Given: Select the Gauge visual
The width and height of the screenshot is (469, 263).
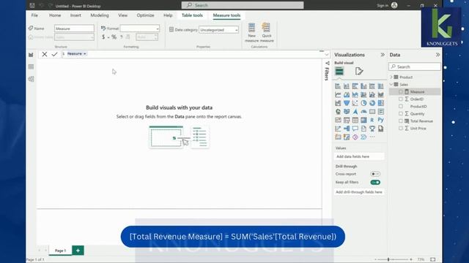Looking at the screenshot, I should 363,112.
